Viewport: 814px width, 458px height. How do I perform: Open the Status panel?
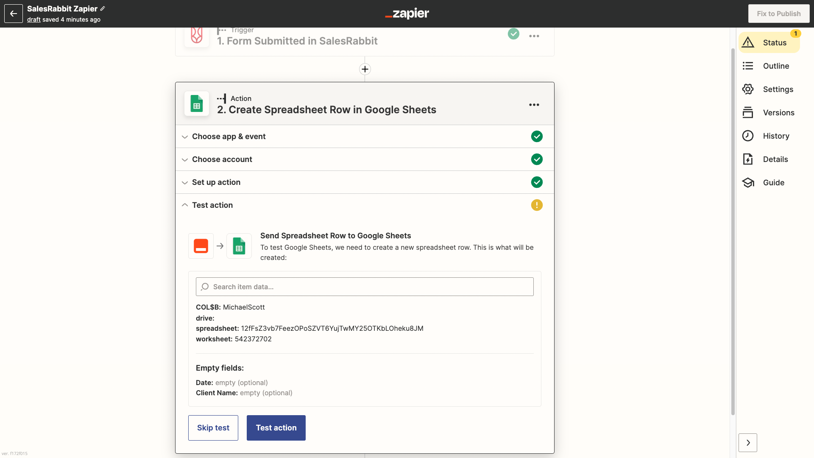tap(769, 42)
